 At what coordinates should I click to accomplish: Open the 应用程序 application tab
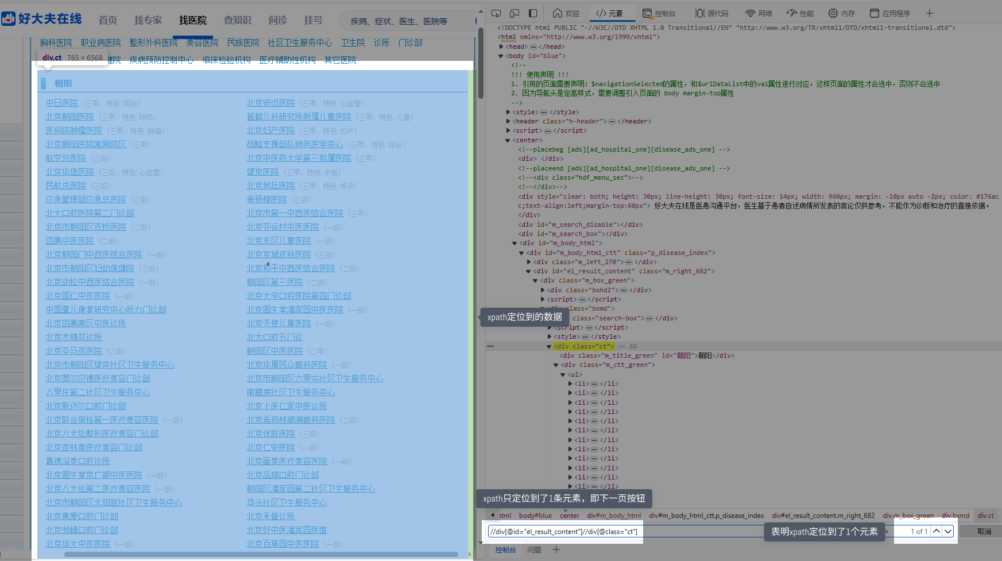coord(890,13)
